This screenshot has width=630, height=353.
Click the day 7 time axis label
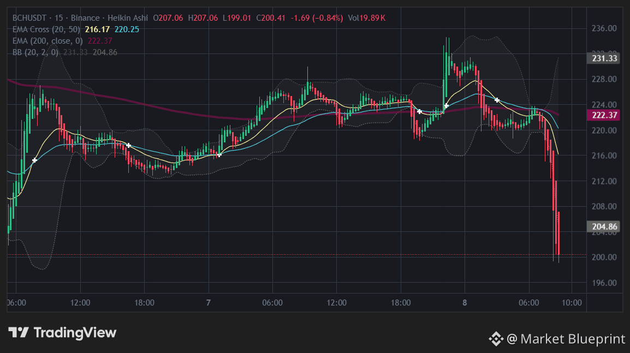208,303
